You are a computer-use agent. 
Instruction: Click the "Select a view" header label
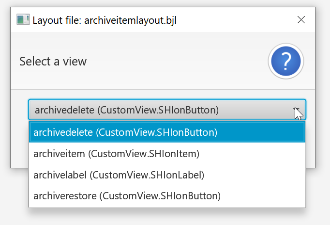[53, 62]
